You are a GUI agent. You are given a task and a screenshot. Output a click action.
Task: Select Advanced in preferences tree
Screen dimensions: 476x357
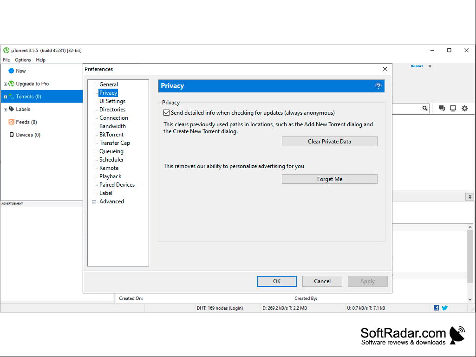(112, 201)
